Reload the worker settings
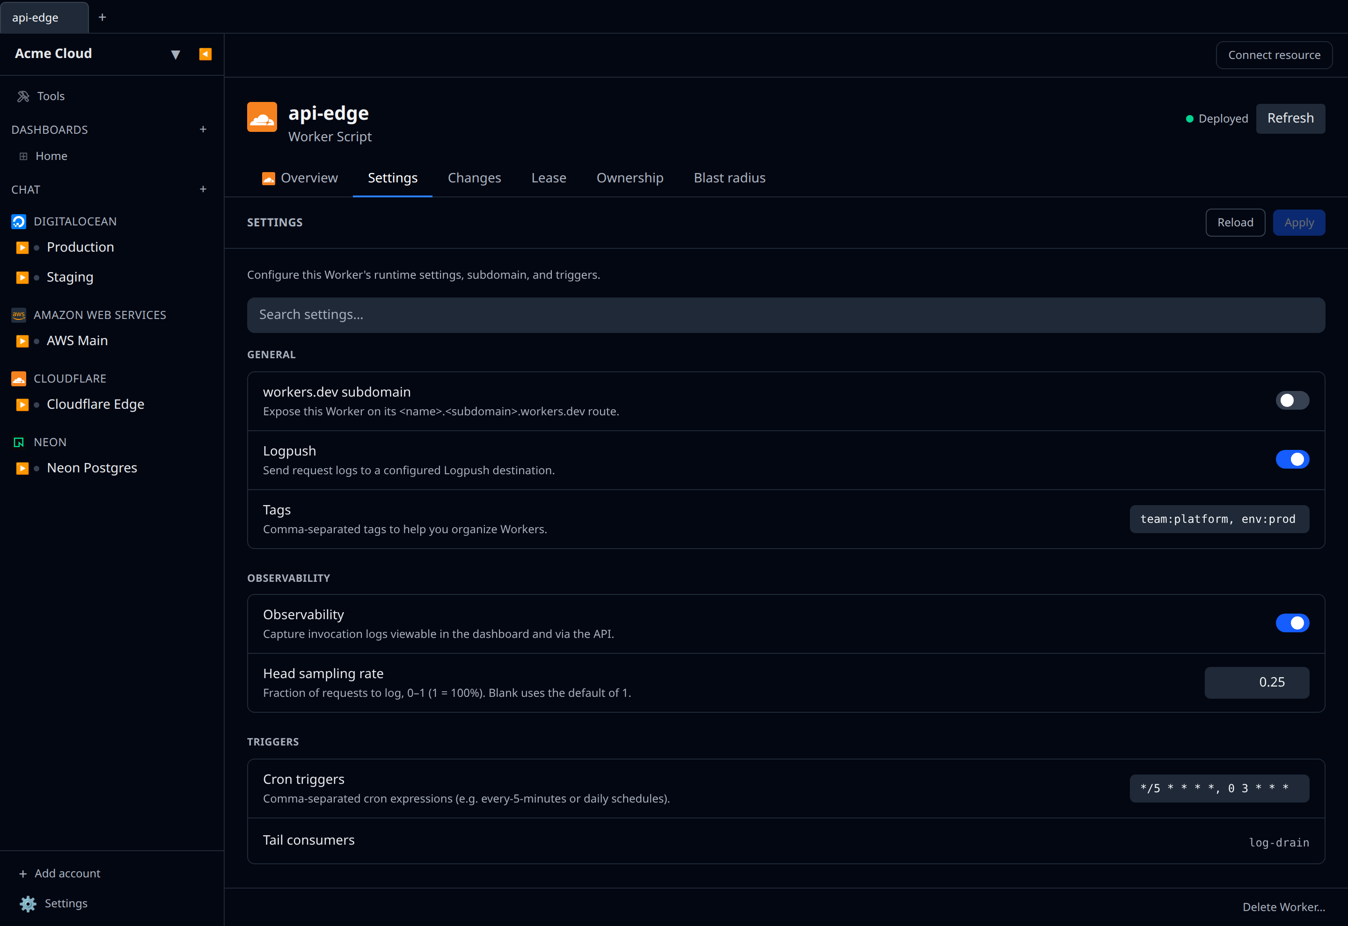 (x=1235, y=223)
